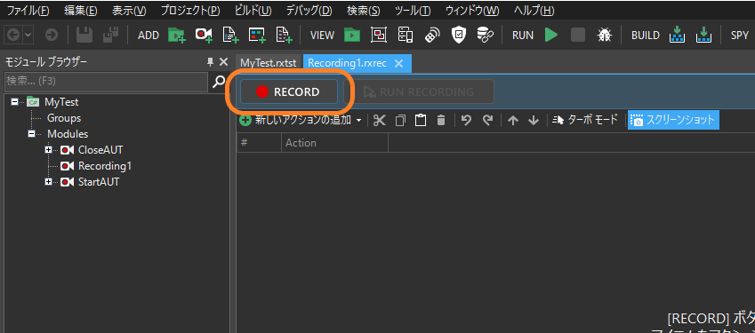Screen dimensions: 755x333
Task: Open the remote-control style icon in VIEW group
Action: tap(432, 35)
